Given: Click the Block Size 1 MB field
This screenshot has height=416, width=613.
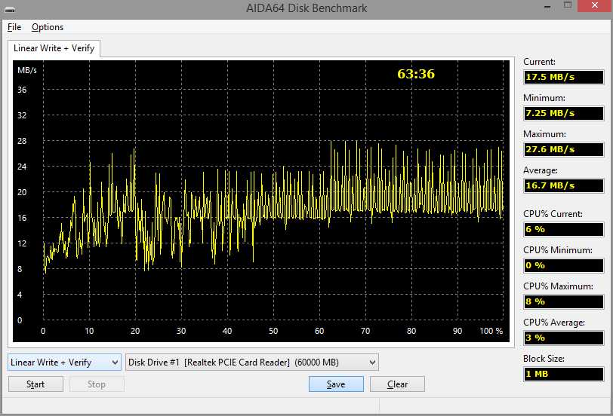Looking at the screenshot, I should click(563, 374).
